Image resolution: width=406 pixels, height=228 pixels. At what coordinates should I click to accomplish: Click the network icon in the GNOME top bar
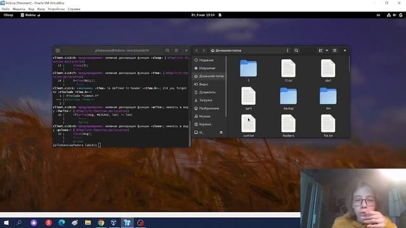point(389,15)
